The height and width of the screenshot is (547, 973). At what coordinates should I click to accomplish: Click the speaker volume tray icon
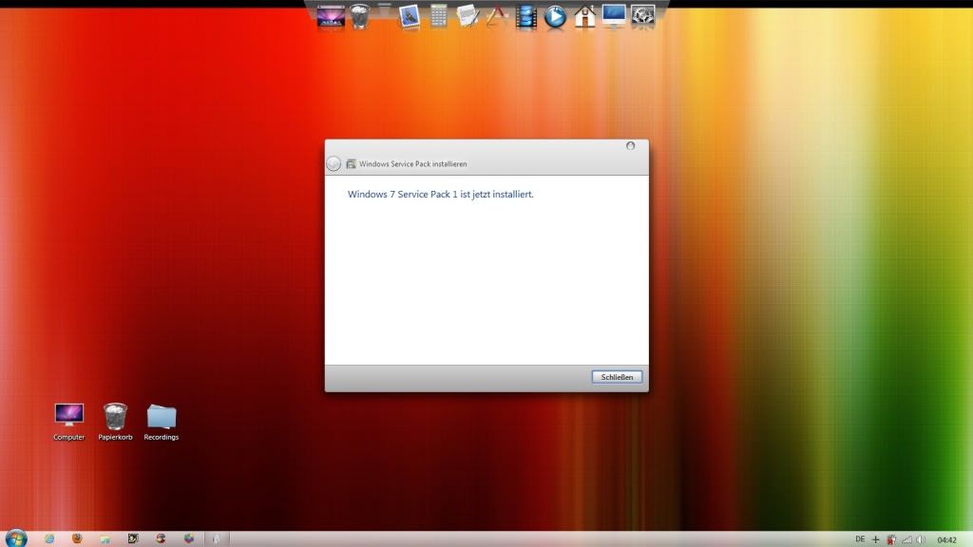point(921,539)
